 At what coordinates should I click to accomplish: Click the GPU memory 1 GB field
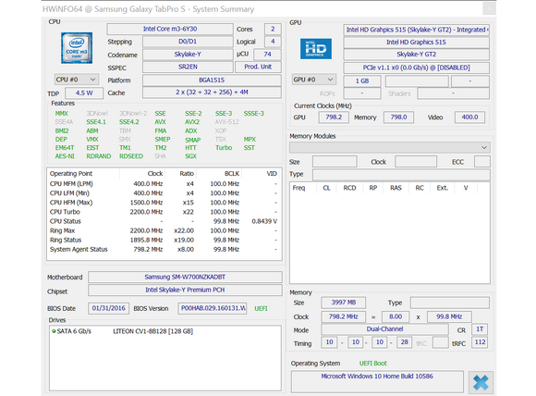coord(362,80)
